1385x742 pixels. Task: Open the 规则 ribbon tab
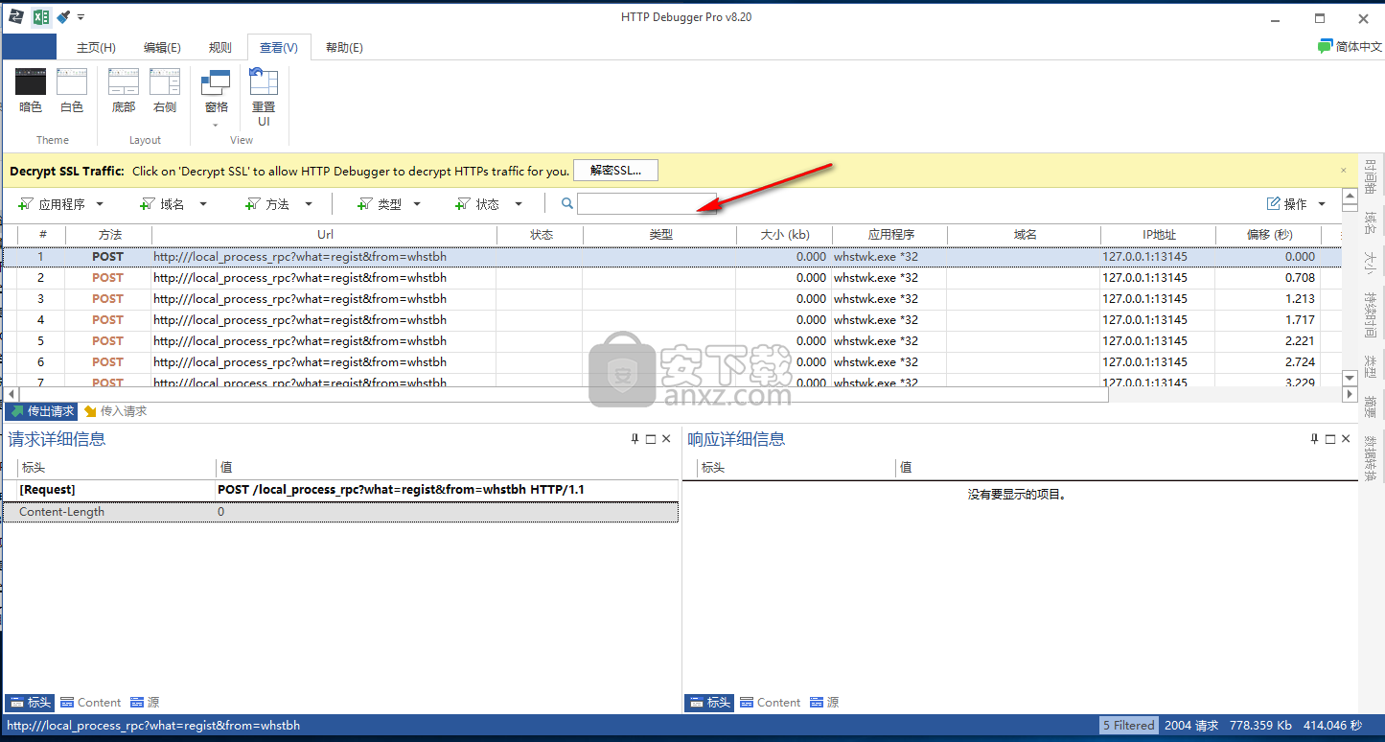[x=219, y=47]
